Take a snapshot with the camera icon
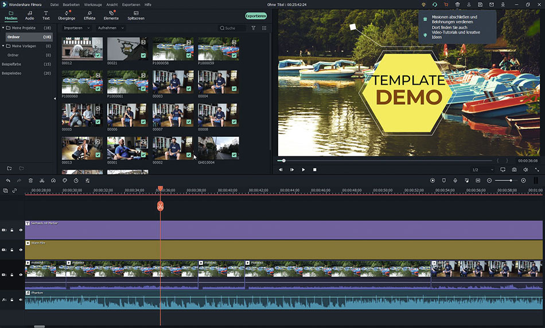The width and height of the screenshot is (545, 328). pyautogui.click(x=514, y=170)
